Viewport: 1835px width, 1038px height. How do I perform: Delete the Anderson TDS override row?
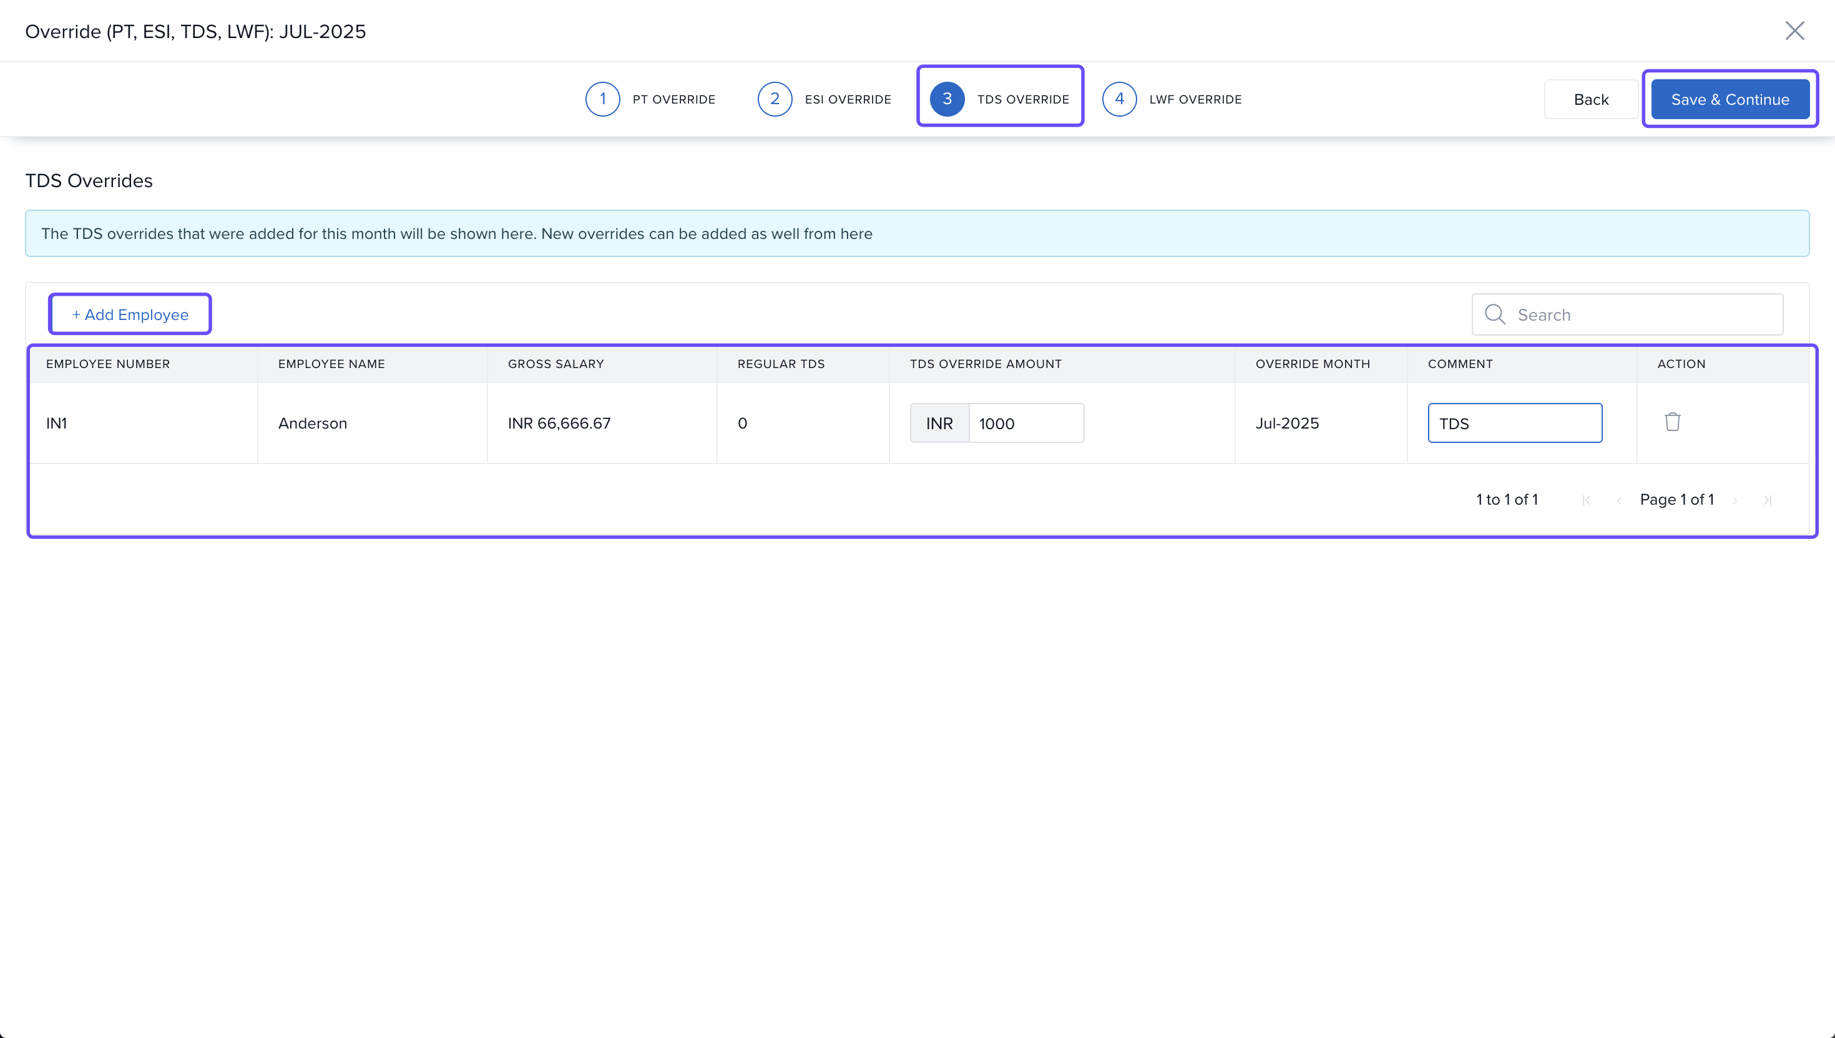tap(1671, 422)
